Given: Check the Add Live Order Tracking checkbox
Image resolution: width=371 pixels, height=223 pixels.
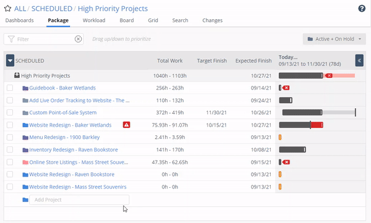Looking at the screenshot, I should (x=10, y=100).
